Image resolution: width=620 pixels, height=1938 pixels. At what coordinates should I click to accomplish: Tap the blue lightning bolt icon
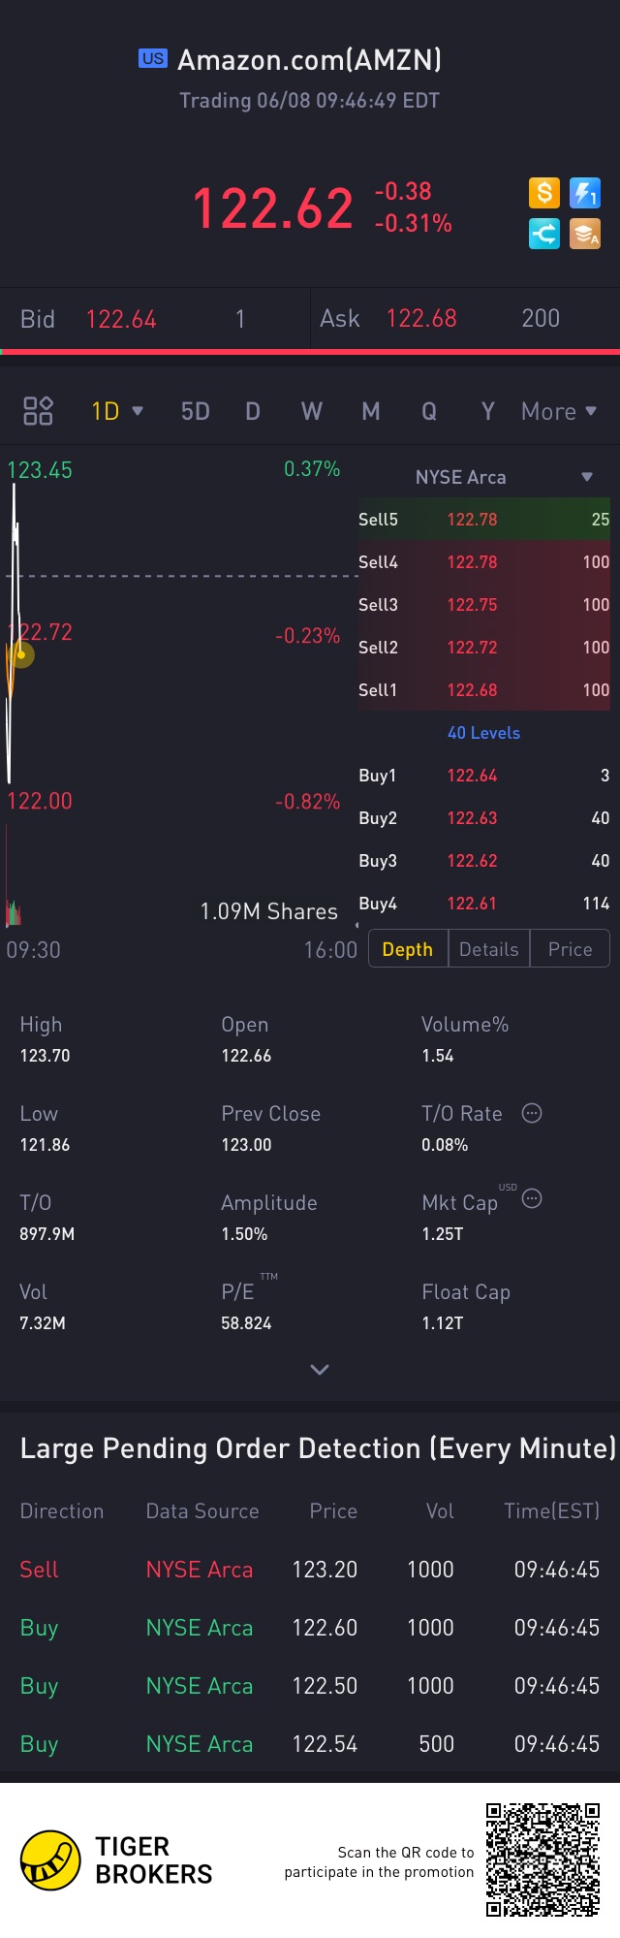click(x=585, y=193)
